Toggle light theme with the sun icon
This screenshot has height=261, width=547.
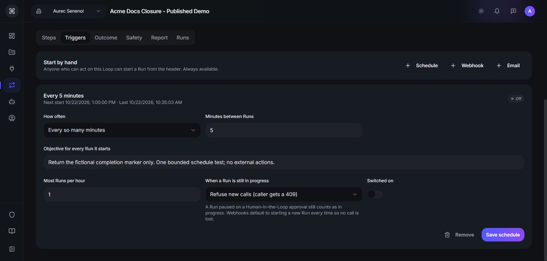pos(481,11)
